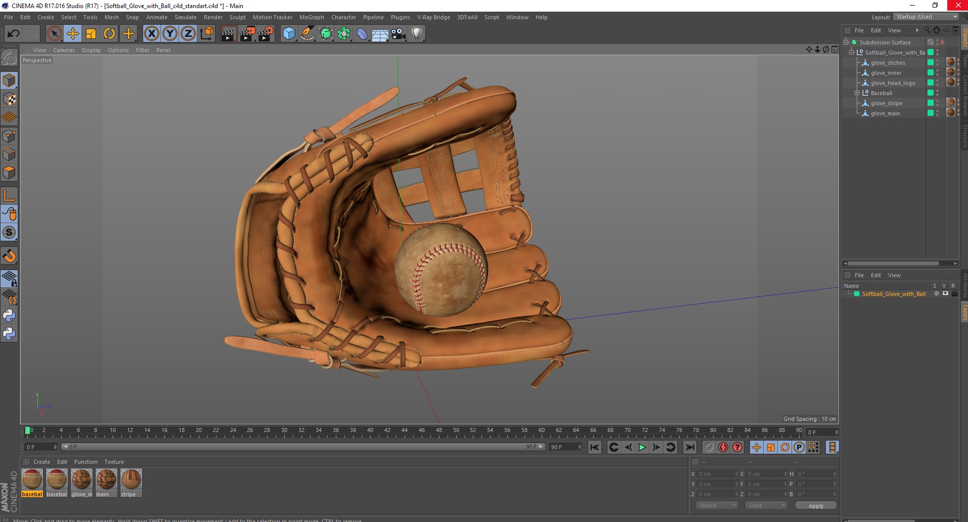Viewport: 968px width, 522px height.
Task: Collapse the Softball_Glove_with_Ball null
Action: pyautogui.click(x=851, y=53)
